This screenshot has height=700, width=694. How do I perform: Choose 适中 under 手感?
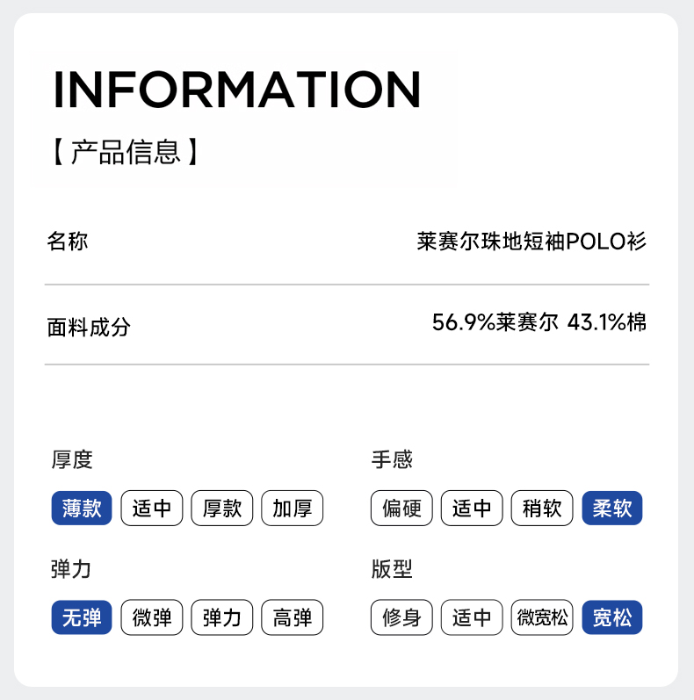point(472,509)
